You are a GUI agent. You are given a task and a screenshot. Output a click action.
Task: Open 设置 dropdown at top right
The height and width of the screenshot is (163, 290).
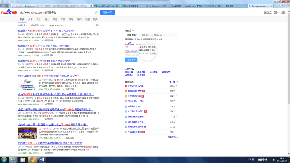[276, 13]
